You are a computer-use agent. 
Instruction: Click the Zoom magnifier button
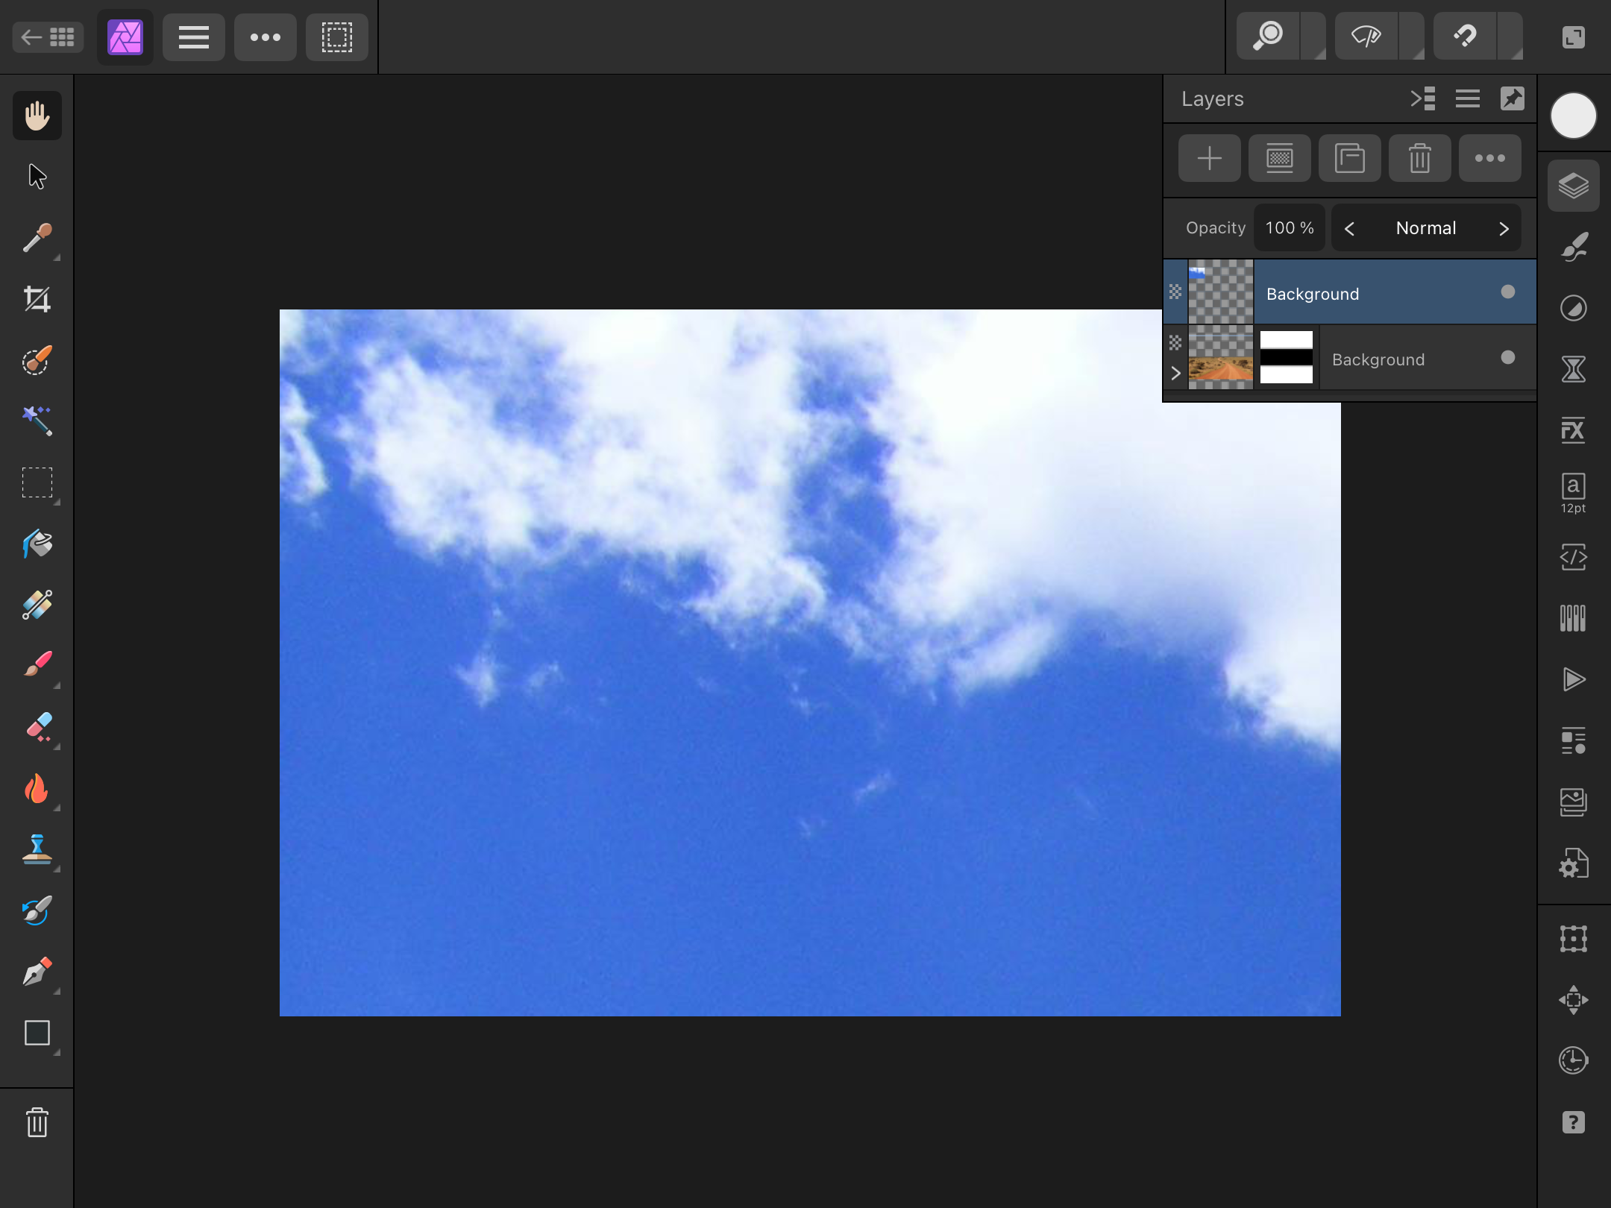1268,36
